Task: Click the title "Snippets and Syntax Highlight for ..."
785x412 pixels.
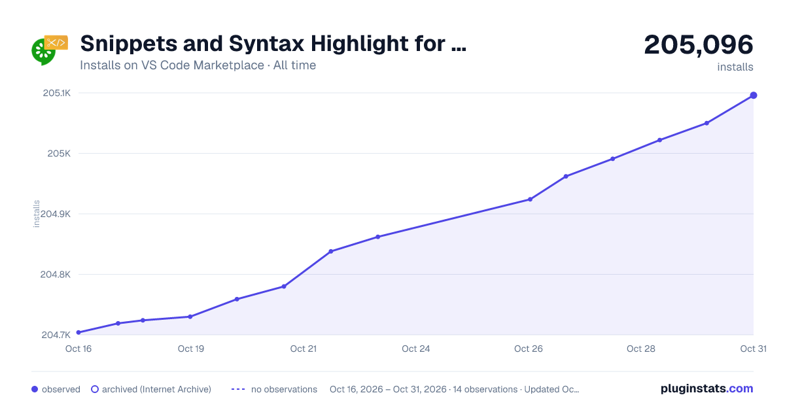Action: pyautogui.click(x=273, y=44)
